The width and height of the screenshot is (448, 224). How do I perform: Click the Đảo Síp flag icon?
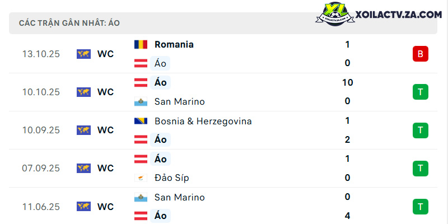coord(141,178)
